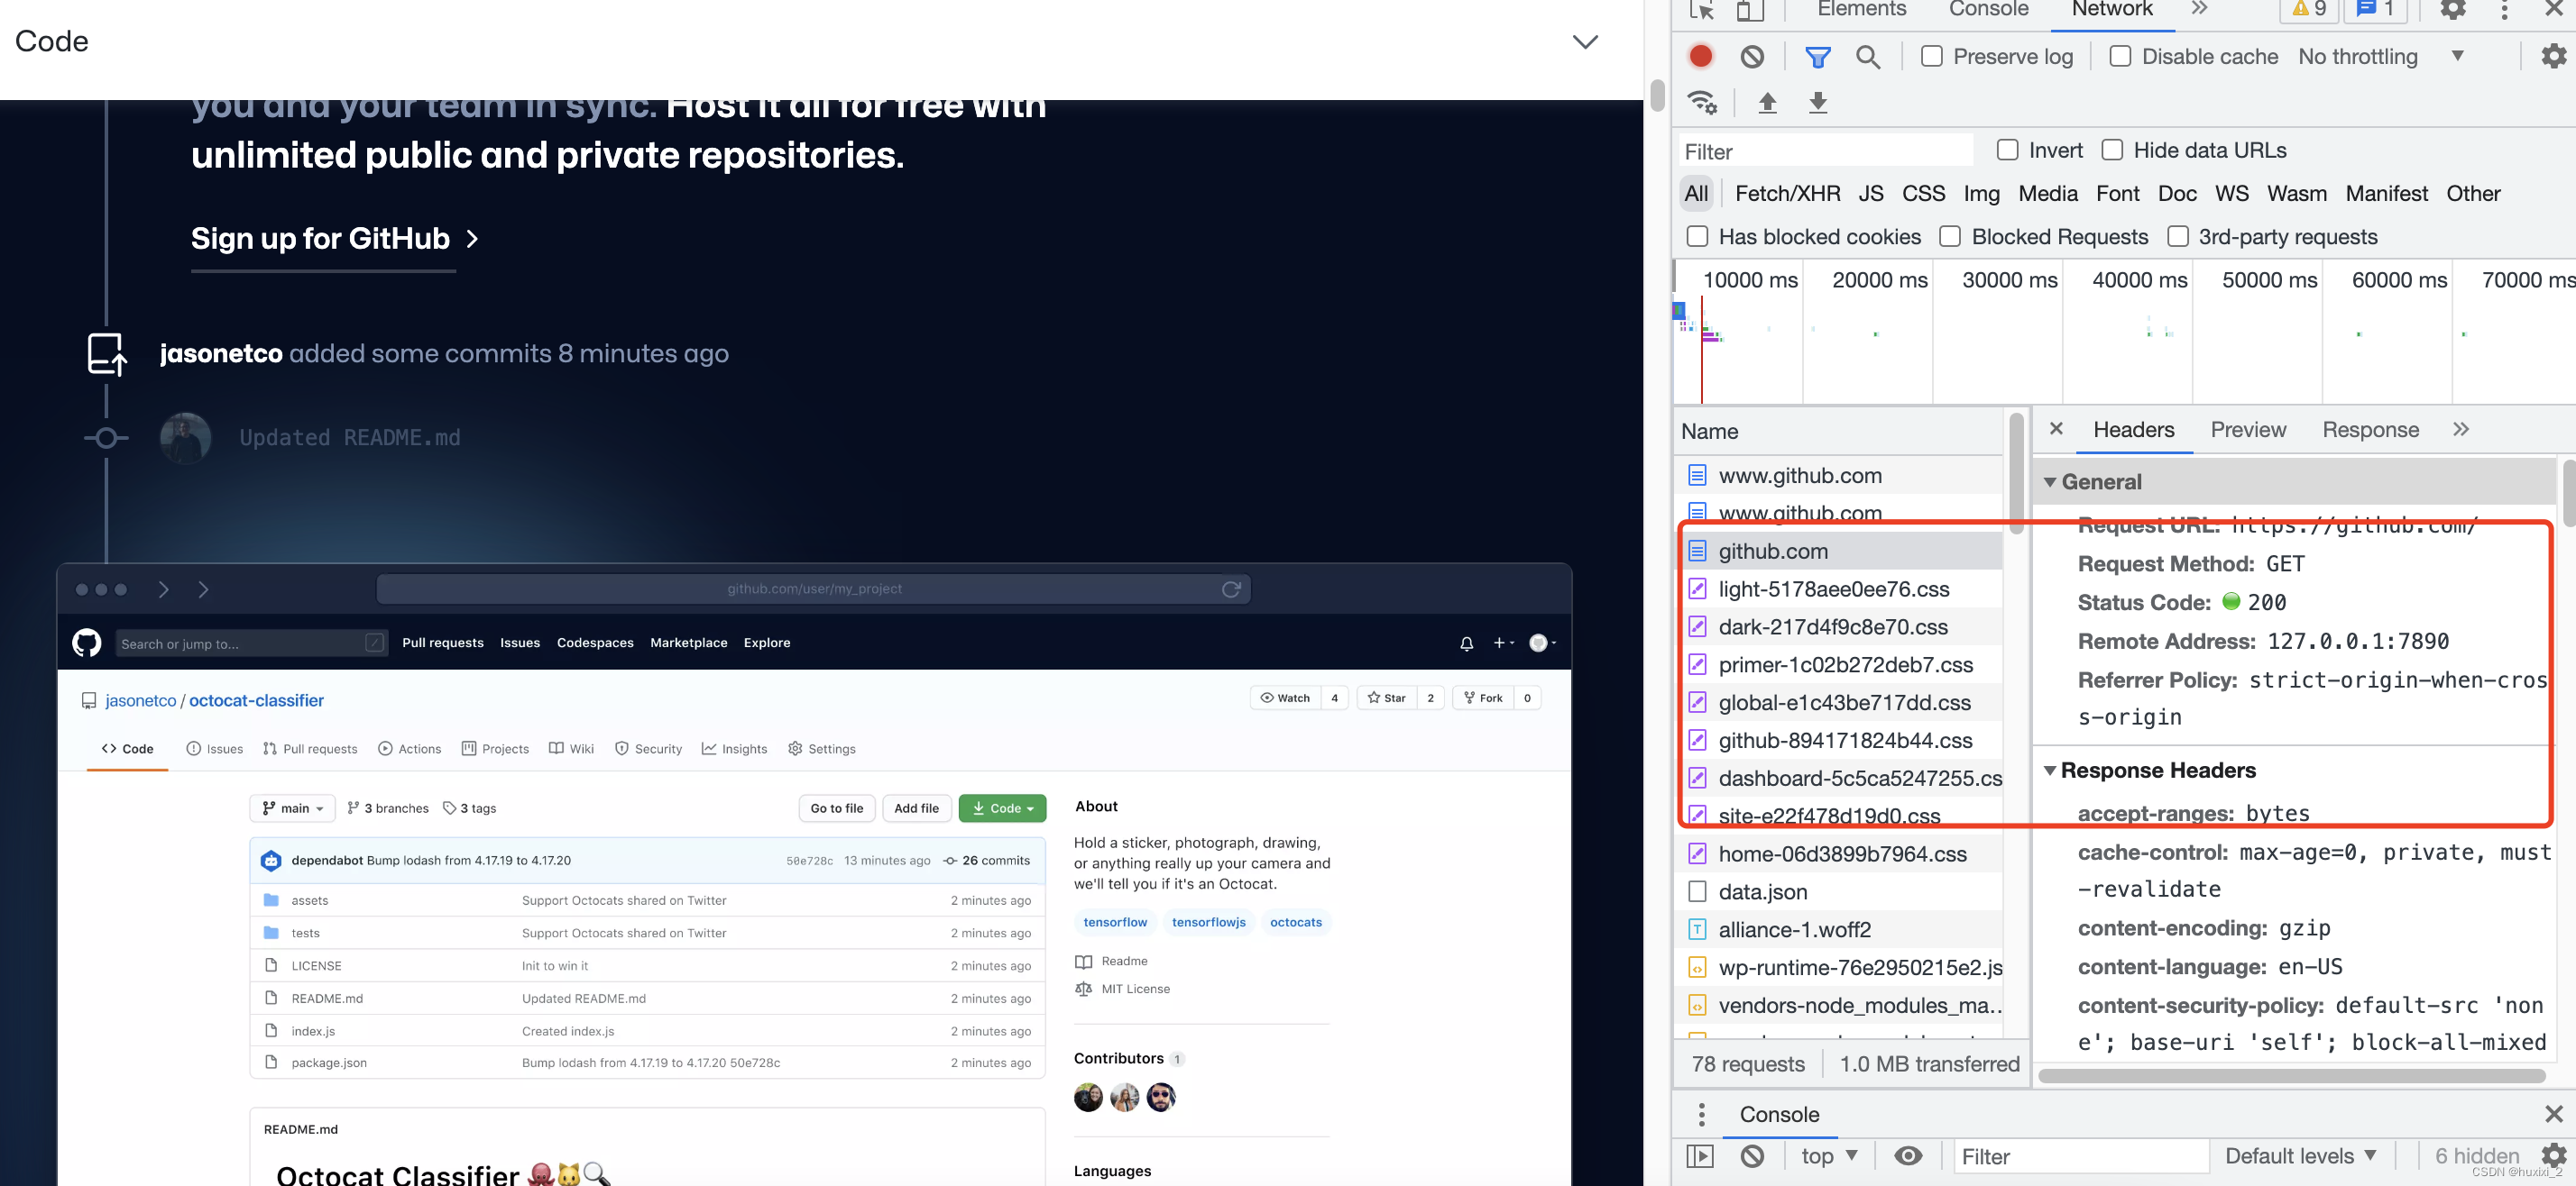The width and height of the screenshot is (2576, 1186).
Task: Click the Sign up for GitHub link
Action: tap(320, 238)
